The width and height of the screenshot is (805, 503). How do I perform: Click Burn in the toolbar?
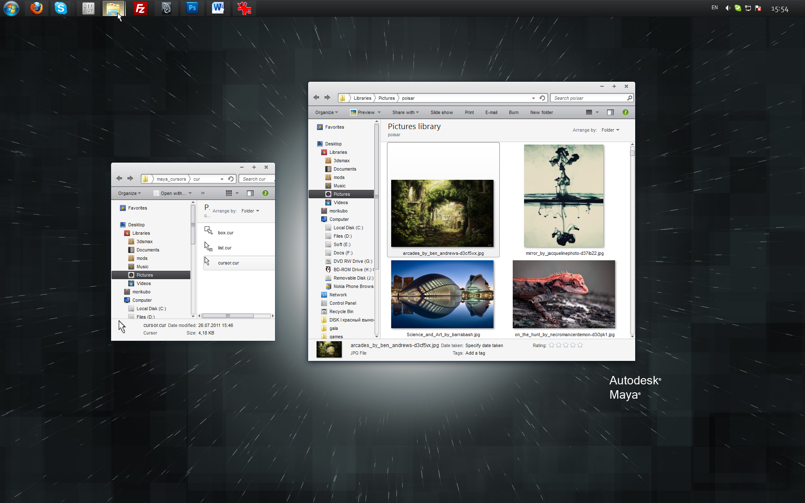[514, 112]
